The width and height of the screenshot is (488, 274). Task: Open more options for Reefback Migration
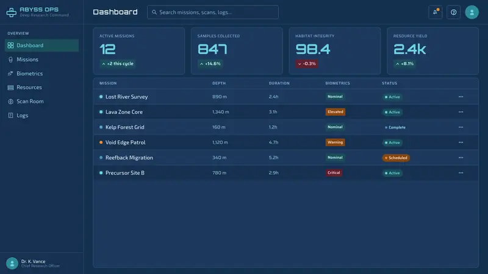pyautogui.click(x=461, y=158)
